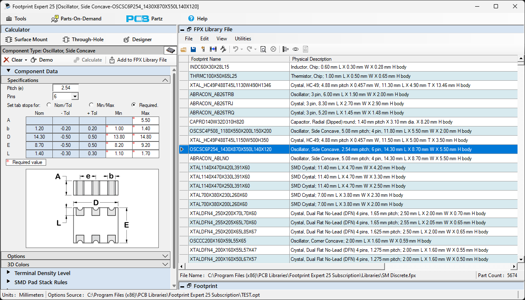525x300 pixels.
Task: Click Add to FPX Library File
Action: (138, 60)
